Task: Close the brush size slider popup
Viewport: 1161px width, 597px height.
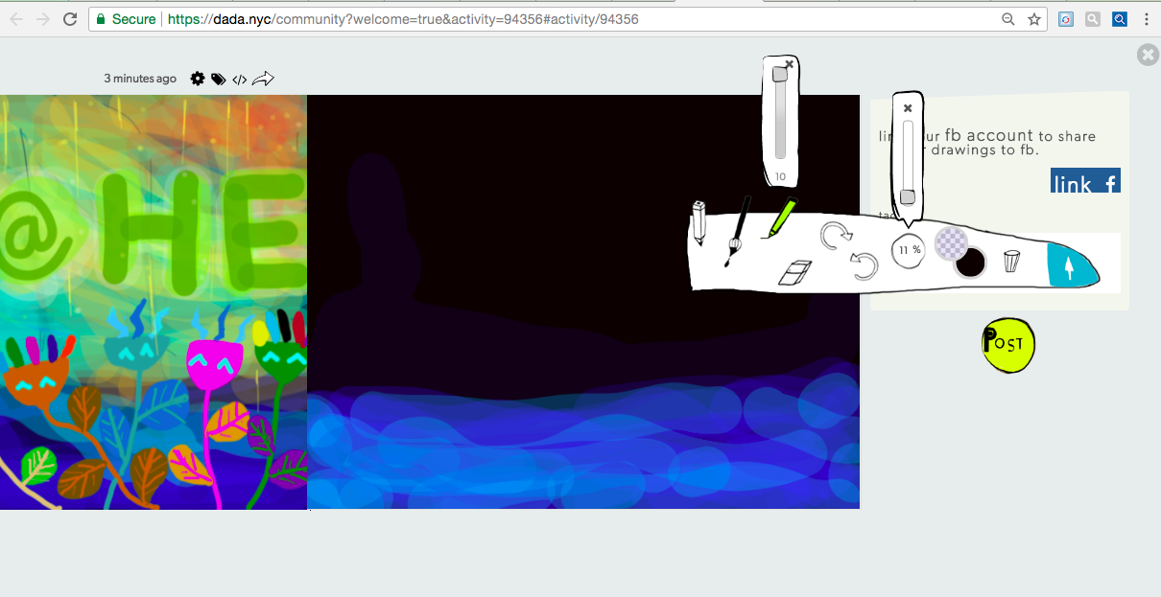Action: point(789,64)
